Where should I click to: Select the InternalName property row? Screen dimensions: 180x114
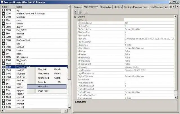point(125,48)
